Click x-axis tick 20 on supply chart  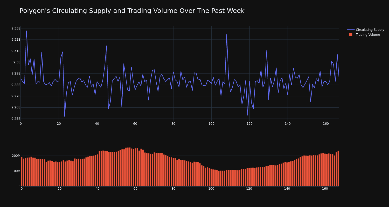(x=59, y=124)
